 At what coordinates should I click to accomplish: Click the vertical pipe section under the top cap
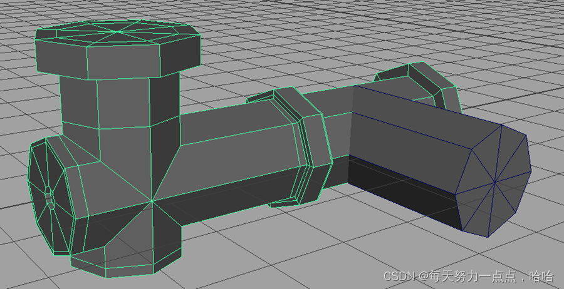tap(120, 101)
